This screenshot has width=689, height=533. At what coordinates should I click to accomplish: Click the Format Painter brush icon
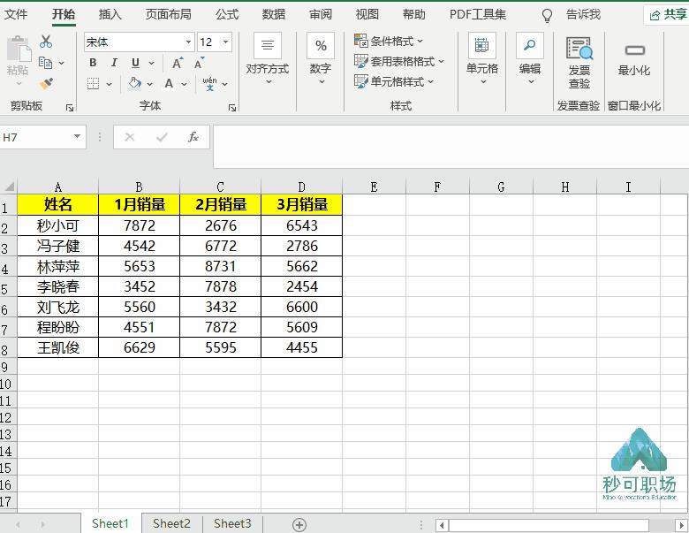pyautogui.click(x=46, y=84)
